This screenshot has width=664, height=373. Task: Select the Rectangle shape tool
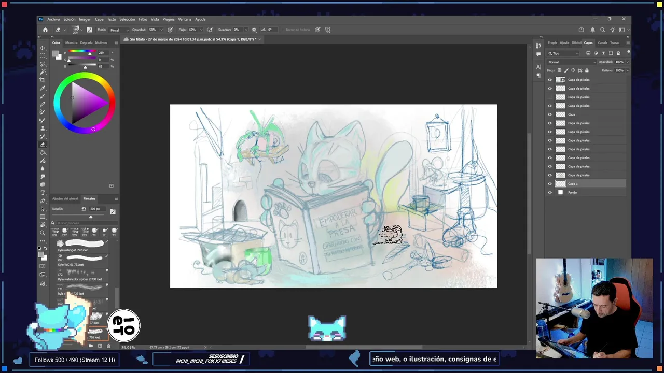click(43, 217)
